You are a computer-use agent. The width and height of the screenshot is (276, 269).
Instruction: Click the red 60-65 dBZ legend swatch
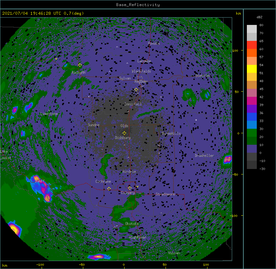252,45
